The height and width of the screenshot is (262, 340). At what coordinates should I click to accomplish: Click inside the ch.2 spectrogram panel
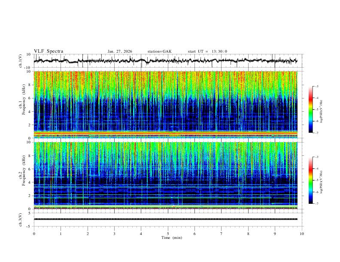coord(166,176)
